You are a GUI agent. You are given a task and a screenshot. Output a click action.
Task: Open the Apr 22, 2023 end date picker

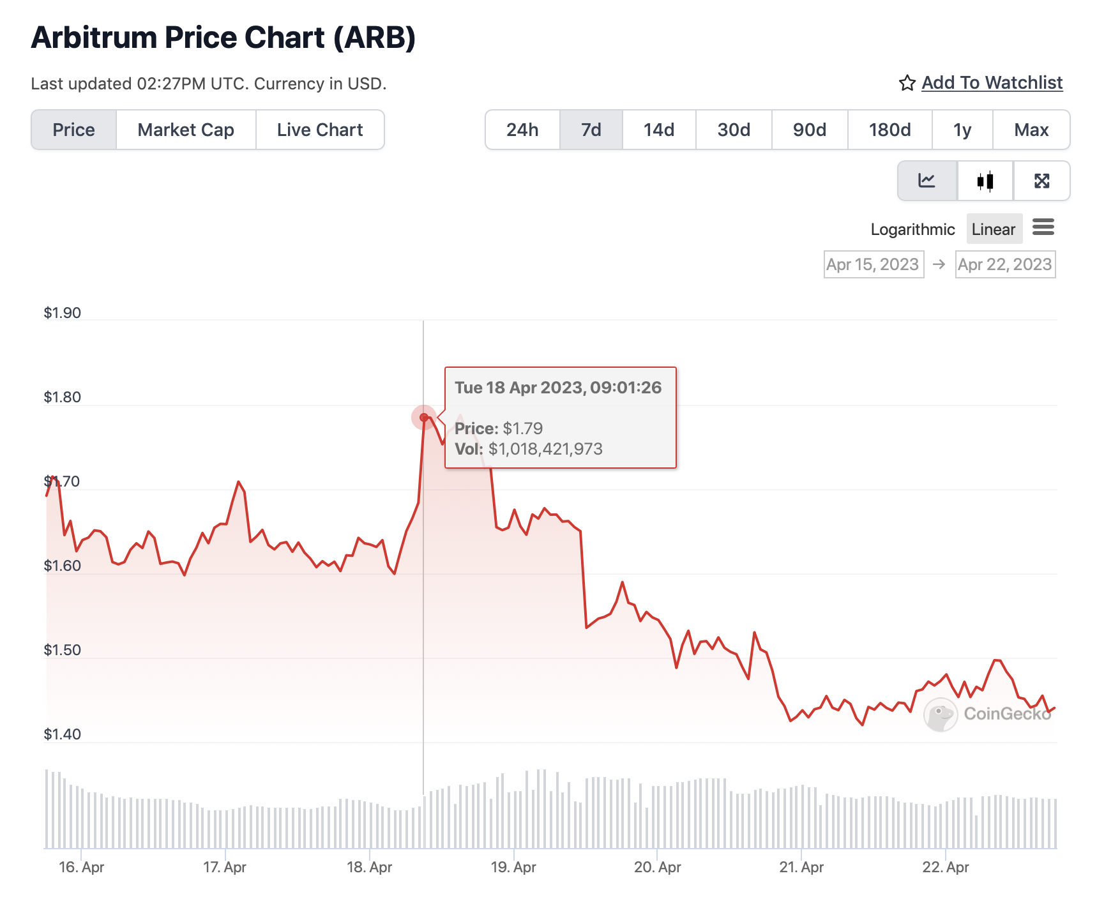click(x=1005, y=264)
